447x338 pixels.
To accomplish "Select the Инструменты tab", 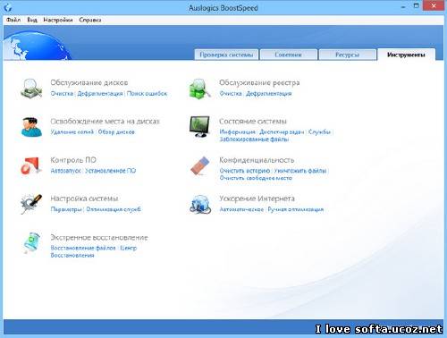I will click(x=406, y=55).
